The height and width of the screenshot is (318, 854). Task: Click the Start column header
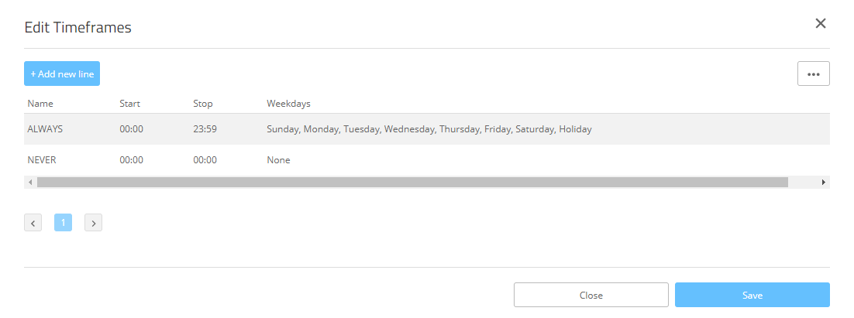pyautogui.click(x=129, y=104)
